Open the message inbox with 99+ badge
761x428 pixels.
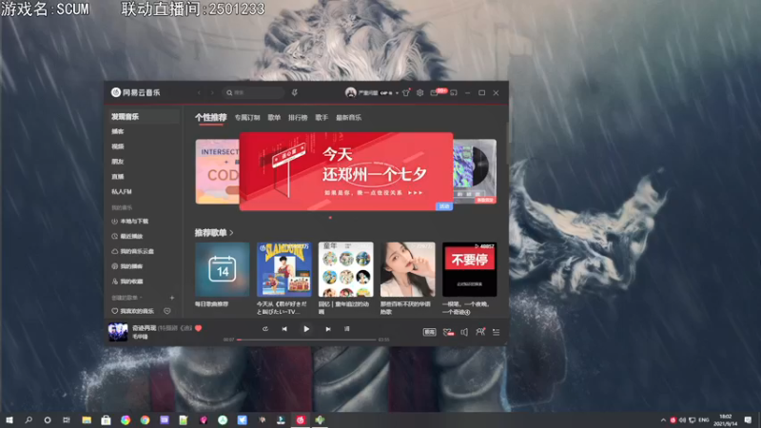click(x=436, y=92)
